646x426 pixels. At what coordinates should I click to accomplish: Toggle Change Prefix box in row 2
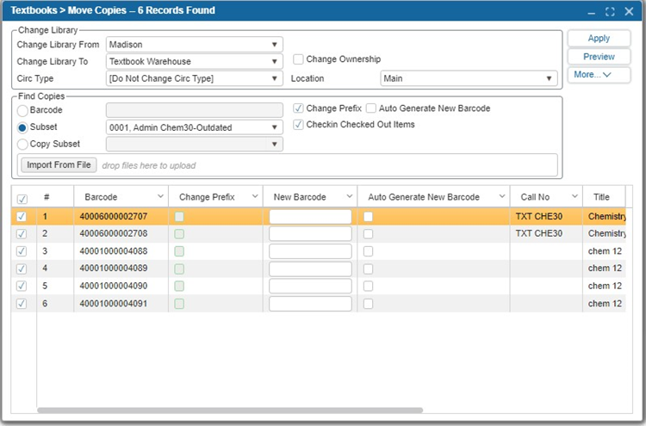pyautogui.click(x=179, y=234)
